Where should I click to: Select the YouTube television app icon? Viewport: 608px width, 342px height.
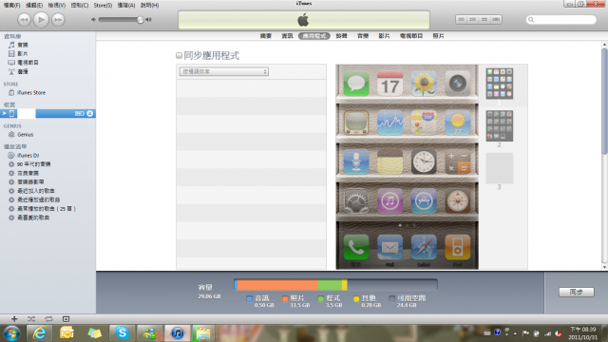coord(356,123)
